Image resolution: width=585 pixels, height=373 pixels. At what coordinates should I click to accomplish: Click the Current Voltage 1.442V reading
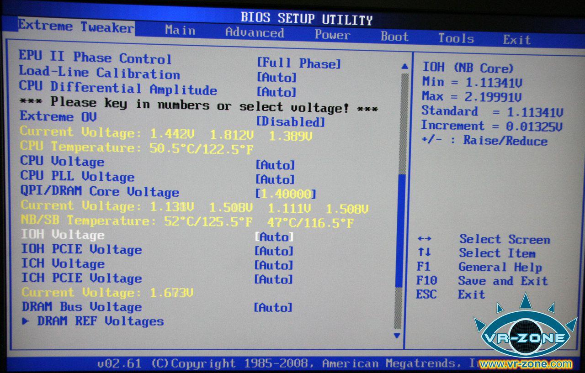pos(166,134)
